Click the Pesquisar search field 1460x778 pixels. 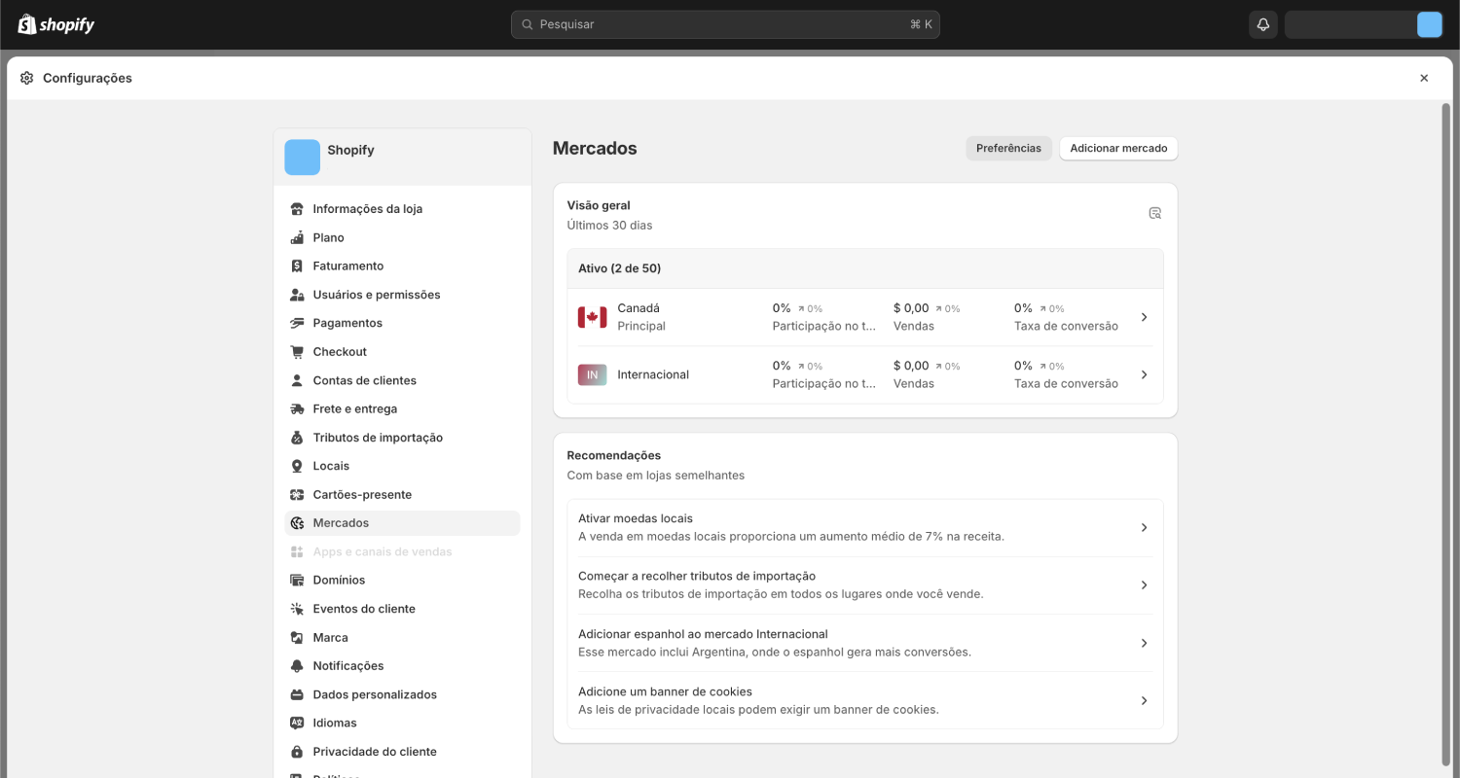pos(725,24)
